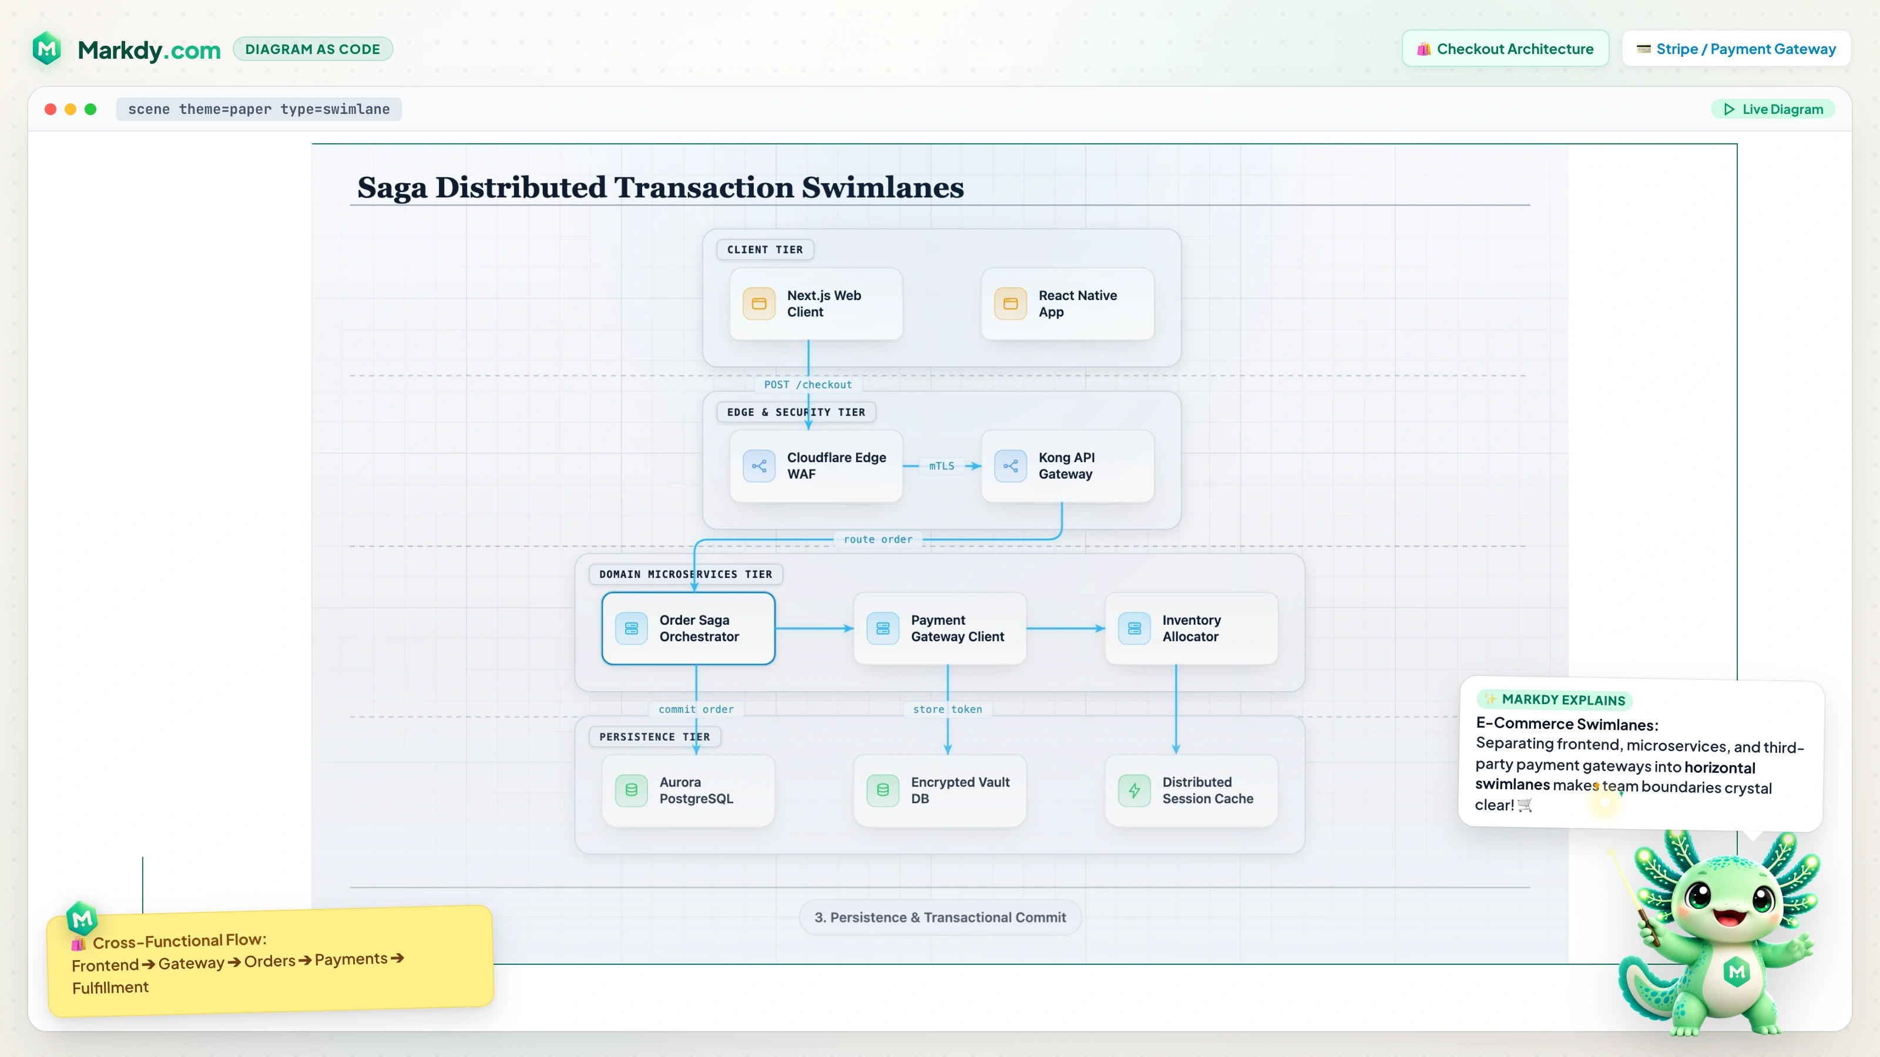Click the Cloudflare Edge WAF share icon
1880x1057 pixels.
point(759,466)
